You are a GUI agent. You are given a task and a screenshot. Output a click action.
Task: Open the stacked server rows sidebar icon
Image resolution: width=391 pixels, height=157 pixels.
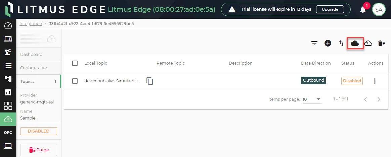[x=8, y=66]
